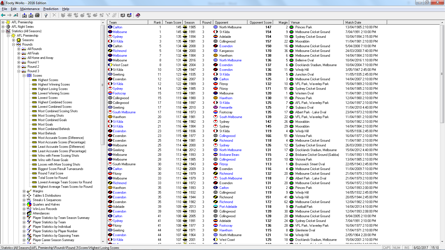Click the Quarters and Halves pie icon
The height and width of the screenshot is (250, 445).
tap(29, 204)
